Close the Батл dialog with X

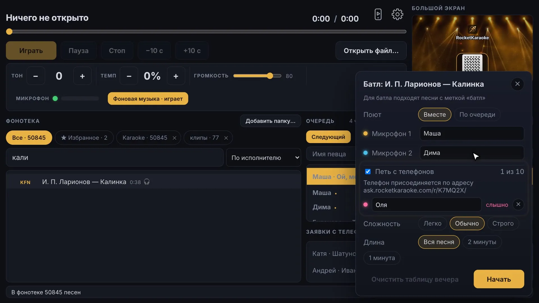[517, 84]
